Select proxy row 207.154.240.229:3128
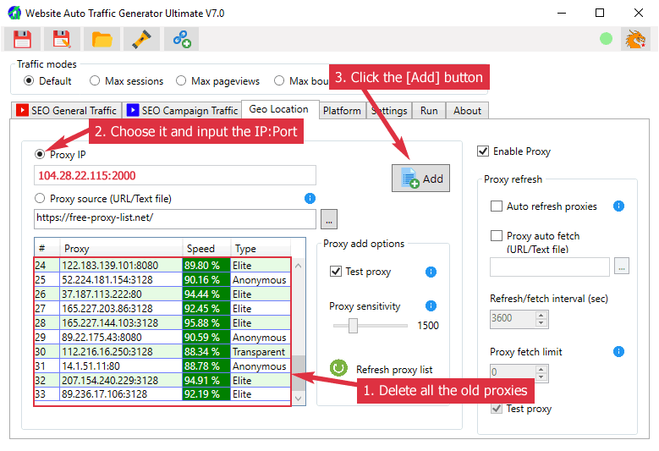659x451 pixels. pyautogui.click(x=162, y=381)
